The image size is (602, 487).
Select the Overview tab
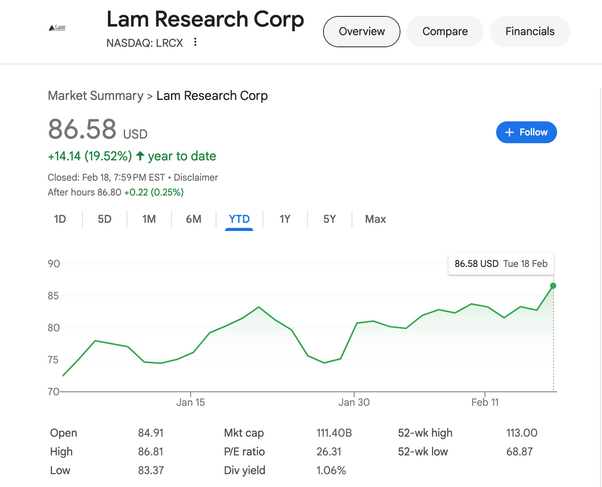pos(362,32)
